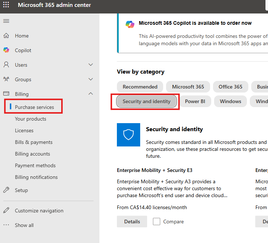Expand the Groups section chevron
Screen dimensions: 268x243
91,79
